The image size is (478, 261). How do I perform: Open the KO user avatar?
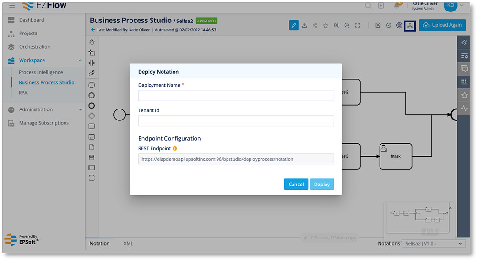coord(451,5)
